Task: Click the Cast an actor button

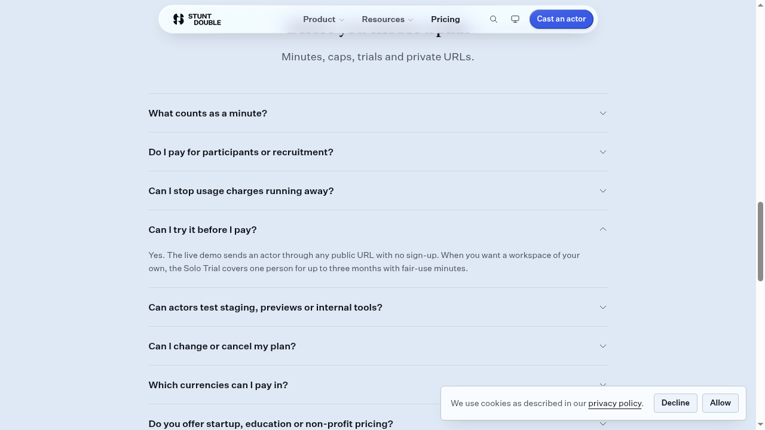Action: 561,19
